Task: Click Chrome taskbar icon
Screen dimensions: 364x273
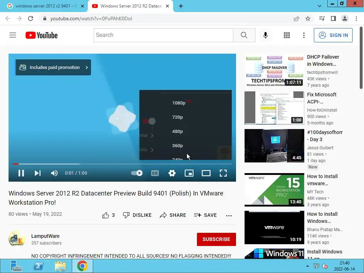Action: [x=82, y=266]
